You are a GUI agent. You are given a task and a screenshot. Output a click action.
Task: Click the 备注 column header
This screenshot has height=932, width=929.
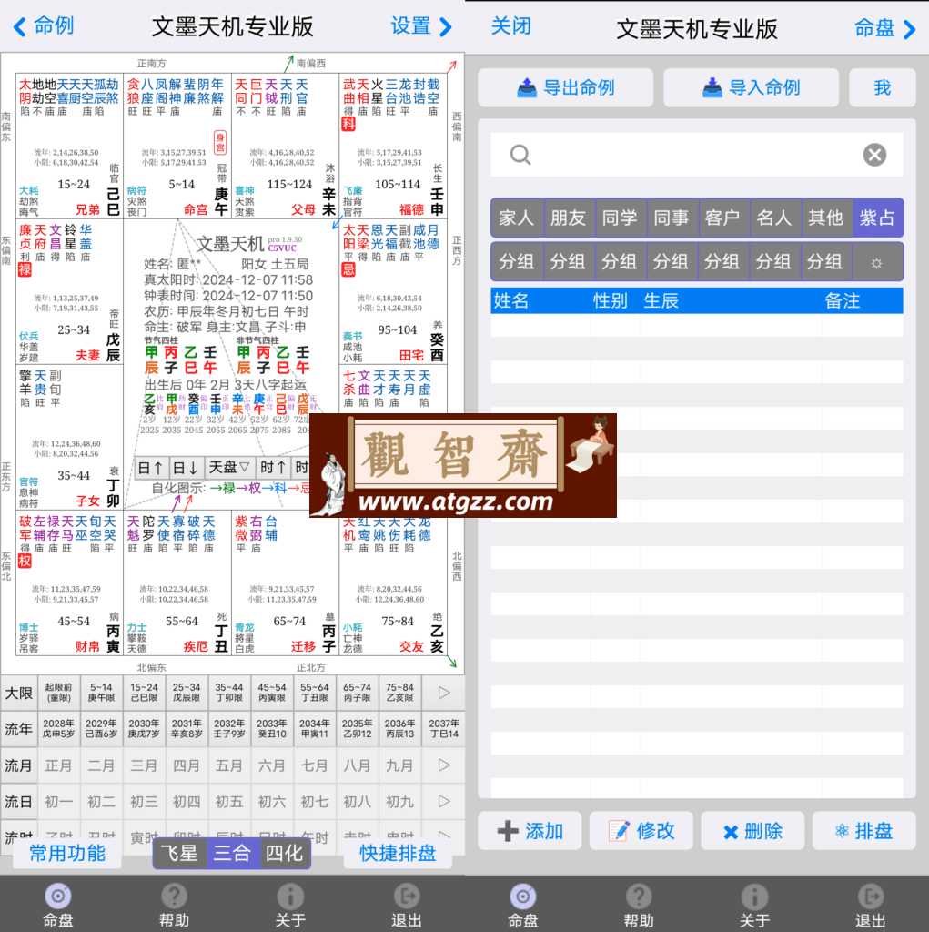[x=843, y=300]
